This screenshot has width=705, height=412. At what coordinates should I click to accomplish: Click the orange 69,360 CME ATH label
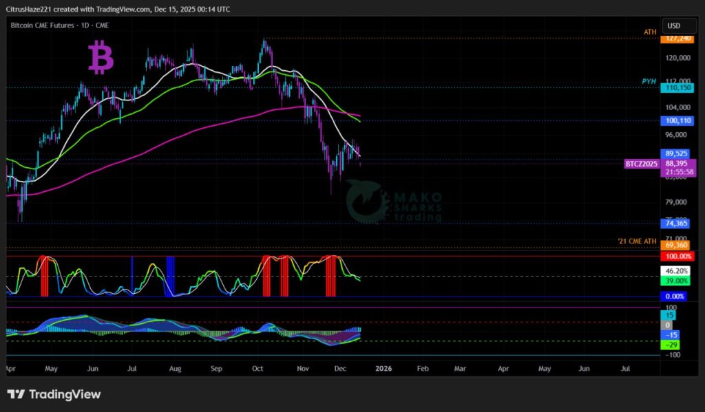coord(674,245)
